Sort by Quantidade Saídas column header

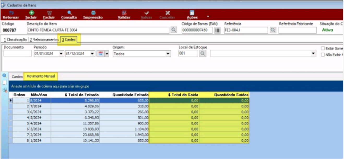pyautogui.click(x=224, y=95)
